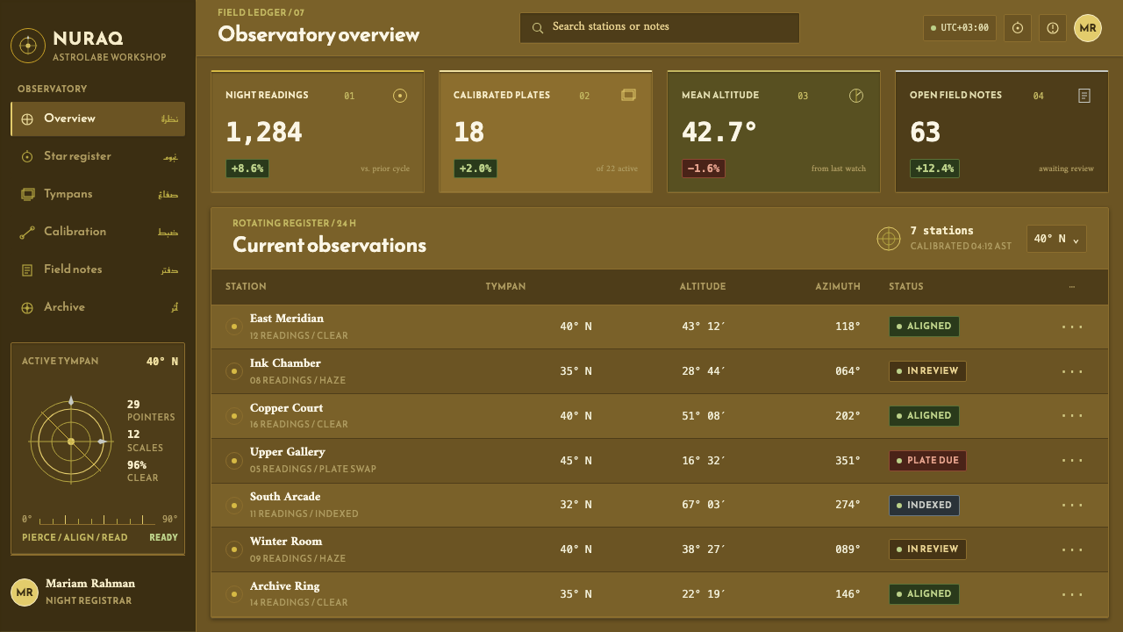
Task: Click the INDEXED status badge
Action: [x=924, y=505]
